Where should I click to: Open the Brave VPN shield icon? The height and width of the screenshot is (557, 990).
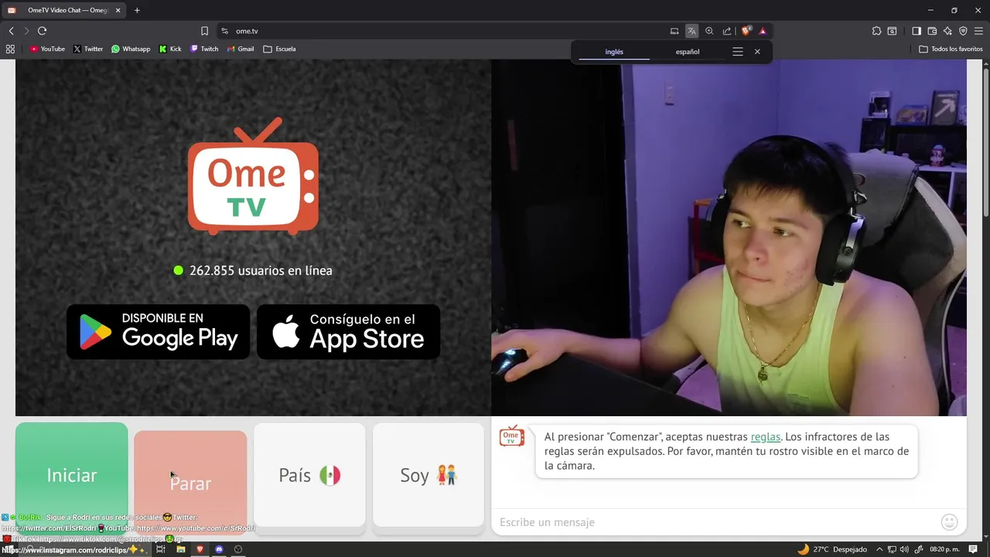click(963, 31)
